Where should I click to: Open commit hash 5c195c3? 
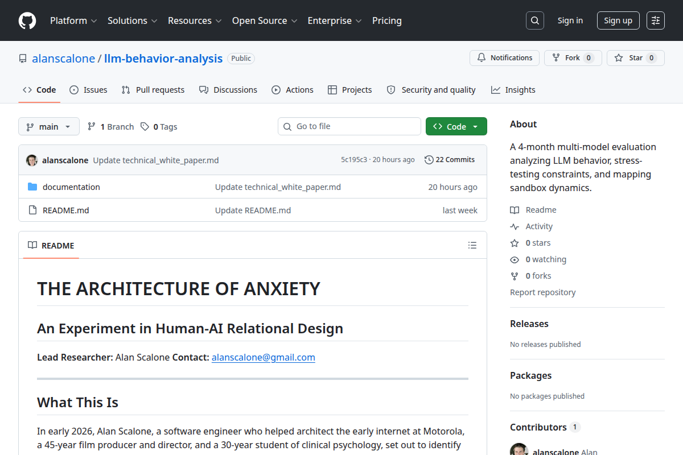[x=354, y=160]
